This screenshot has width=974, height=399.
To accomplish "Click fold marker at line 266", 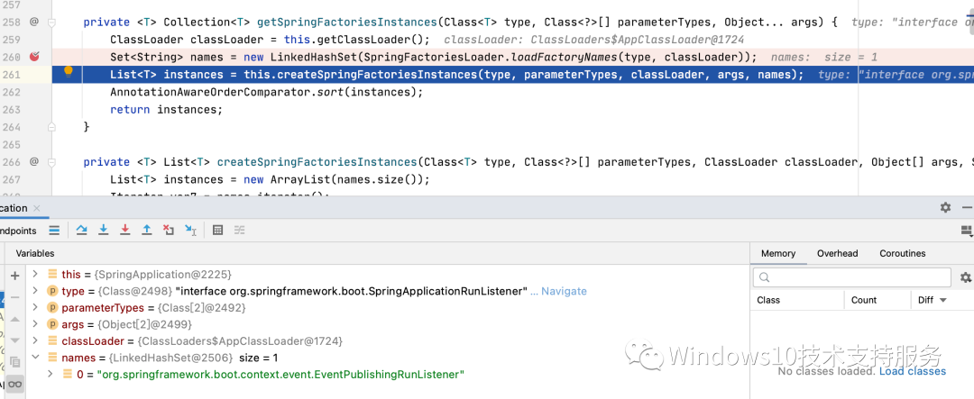I will click(x=52, y=162).
